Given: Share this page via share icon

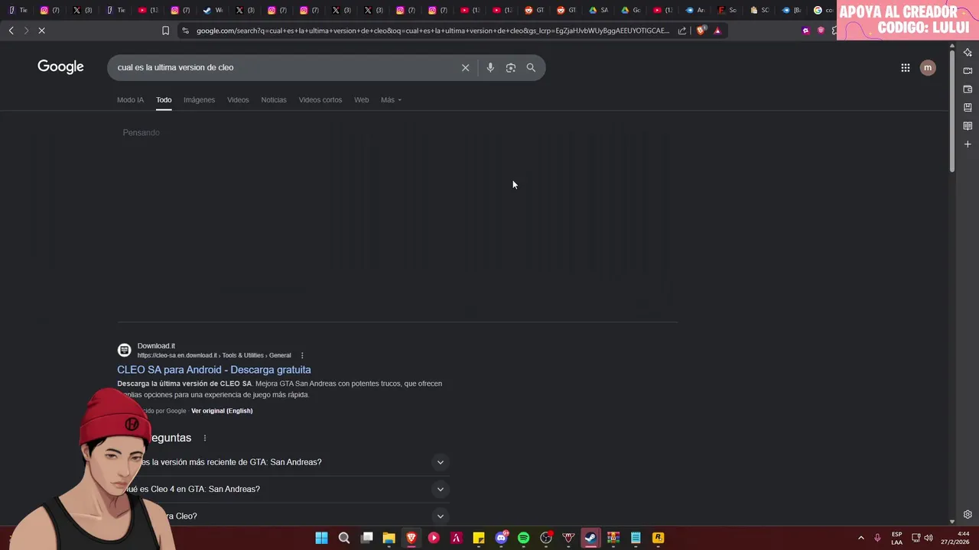Looking at the screenshot, I should coord(682,31).
